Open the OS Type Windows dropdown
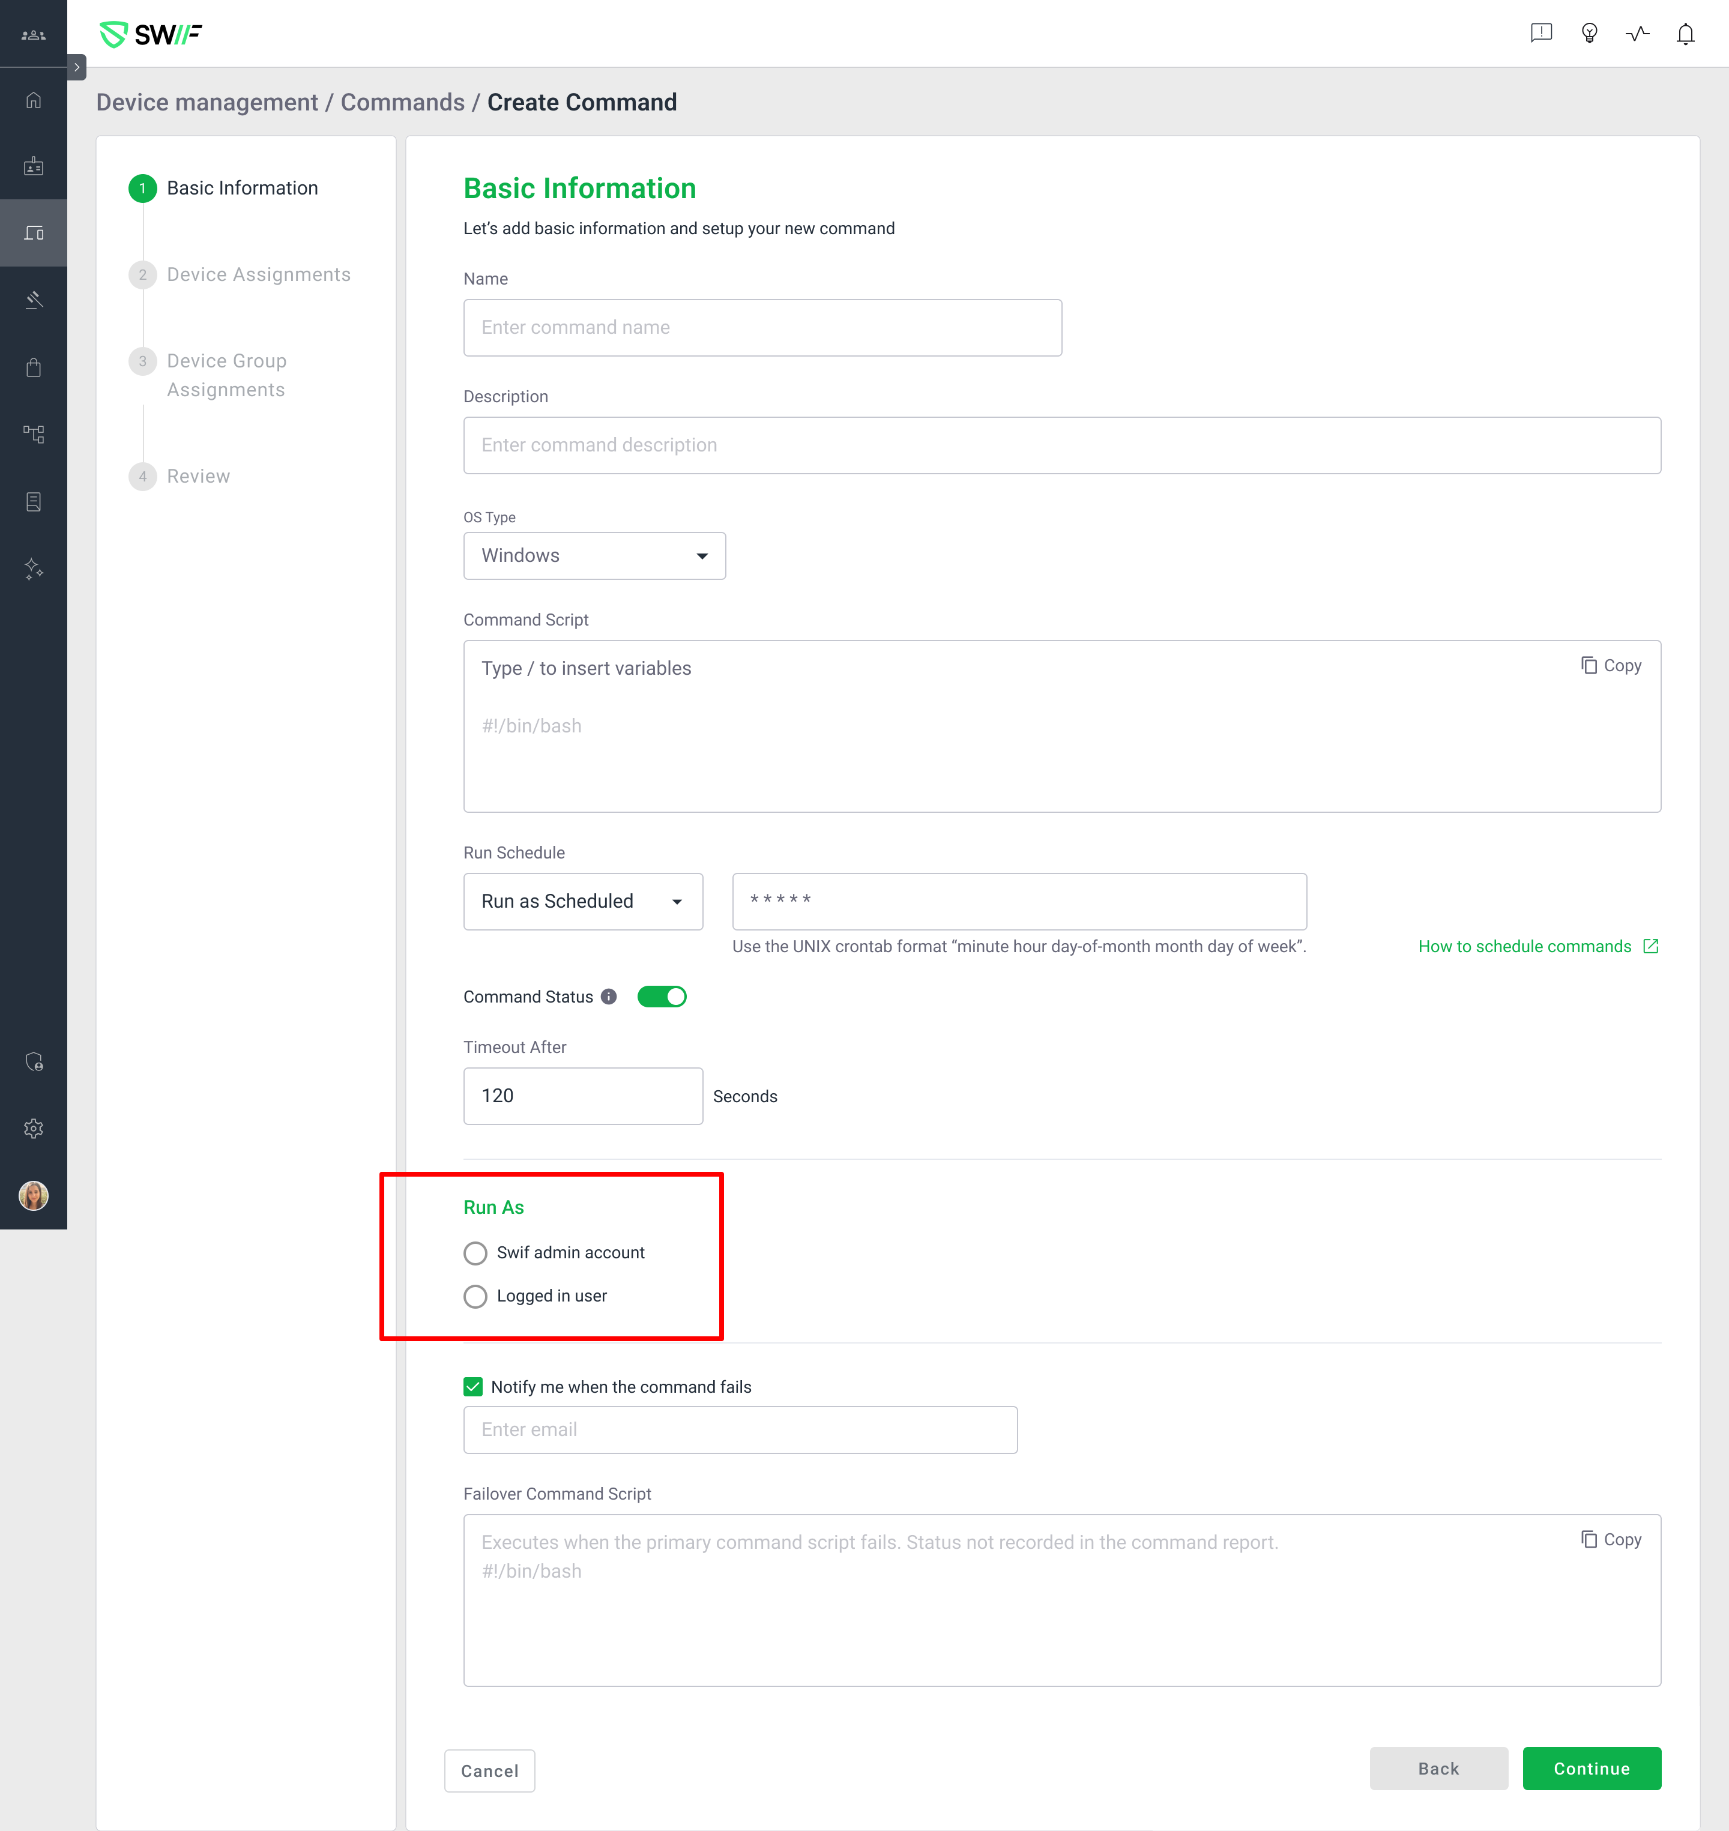1729x1831 pixels. click(594, 556)
